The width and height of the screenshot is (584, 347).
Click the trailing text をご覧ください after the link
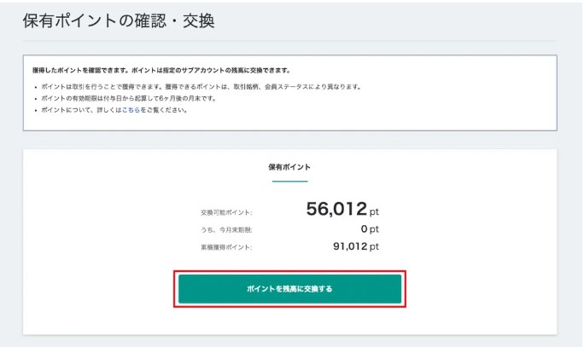click(164, 110)
